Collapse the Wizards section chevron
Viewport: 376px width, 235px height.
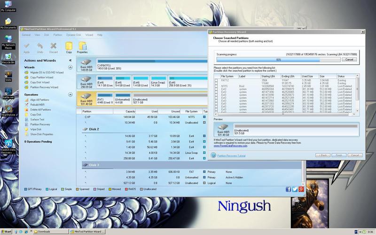point(70,67)
